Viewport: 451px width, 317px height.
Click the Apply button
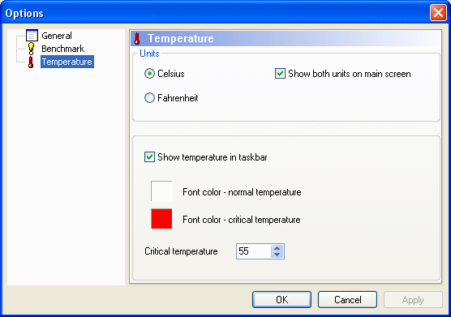click(x=413, y=299)
